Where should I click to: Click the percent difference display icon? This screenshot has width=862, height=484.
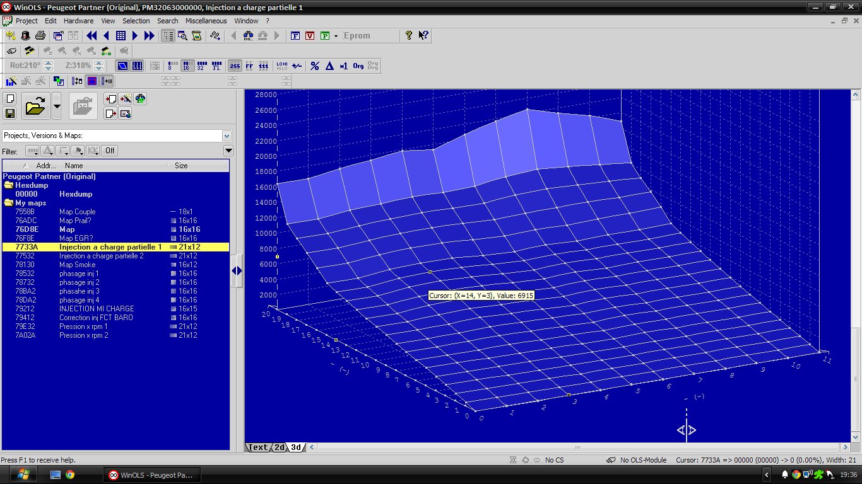(x=314, y=66)
